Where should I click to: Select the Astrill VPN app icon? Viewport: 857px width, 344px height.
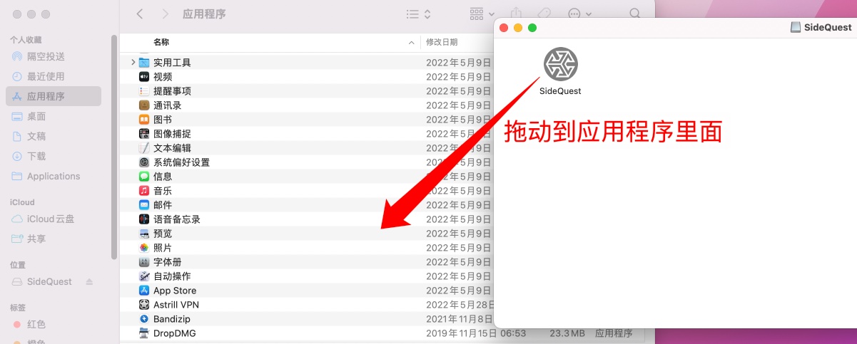click(x=143, y=305)
